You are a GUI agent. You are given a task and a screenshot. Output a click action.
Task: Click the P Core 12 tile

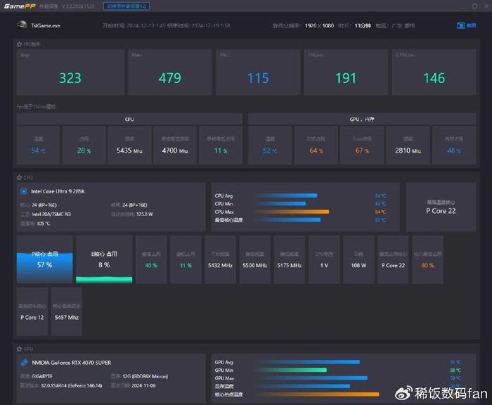[x=32, y=311]
